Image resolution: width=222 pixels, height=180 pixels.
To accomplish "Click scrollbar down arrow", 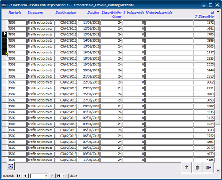I will click(218, 171).
